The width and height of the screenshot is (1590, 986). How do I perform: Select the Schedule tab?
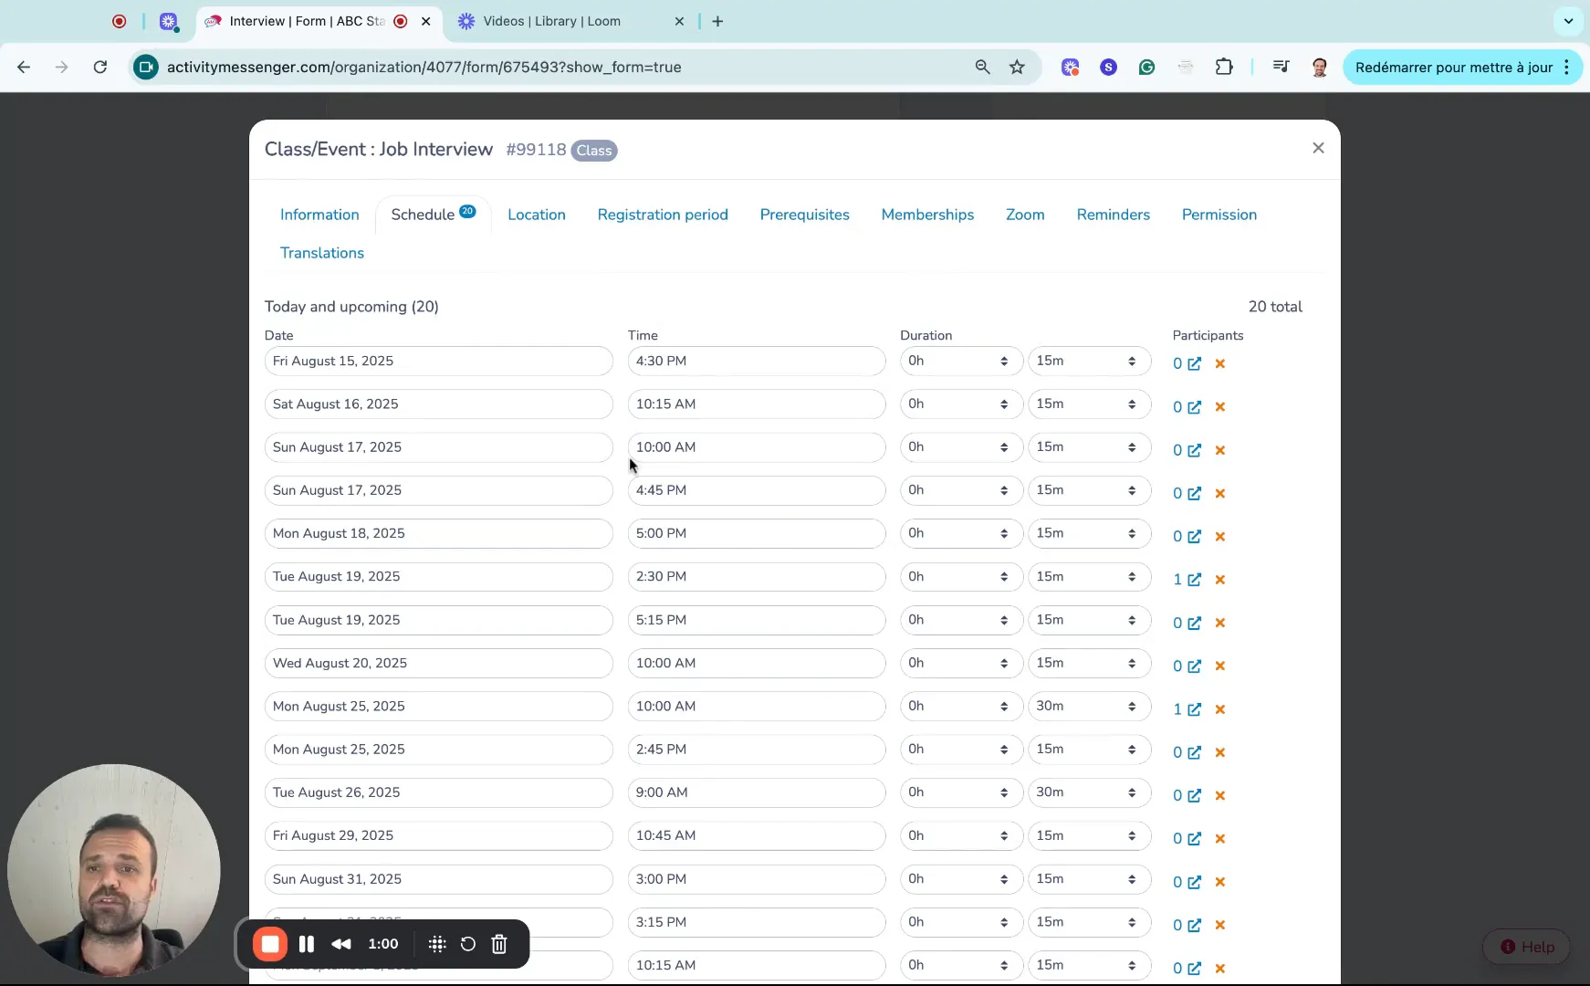click(433, 215)
